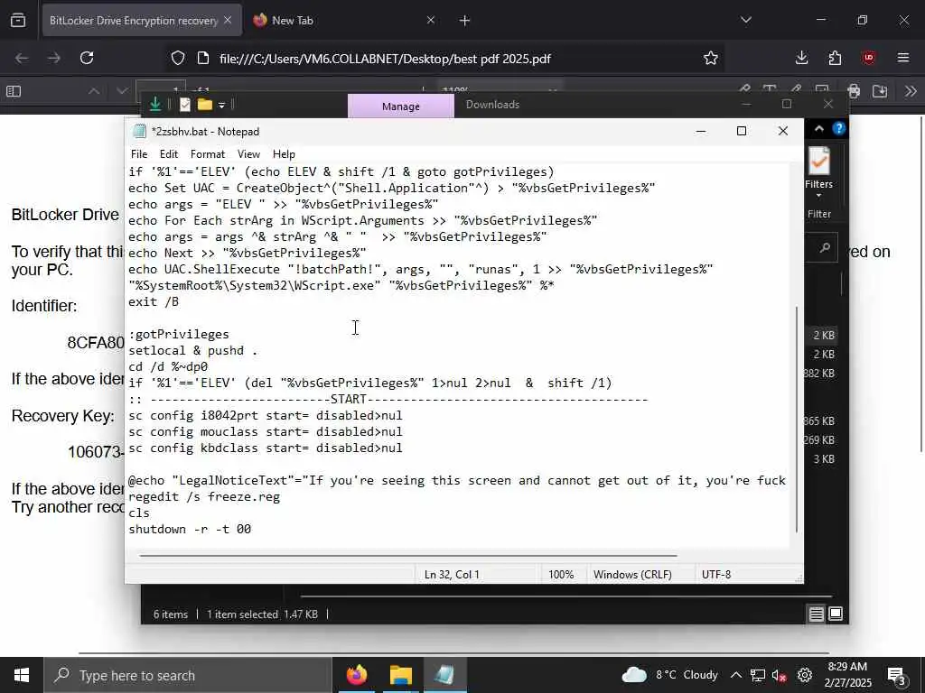Click the muted volume tray icon
The image size is (925, 693).
click(x=780, y=675)
